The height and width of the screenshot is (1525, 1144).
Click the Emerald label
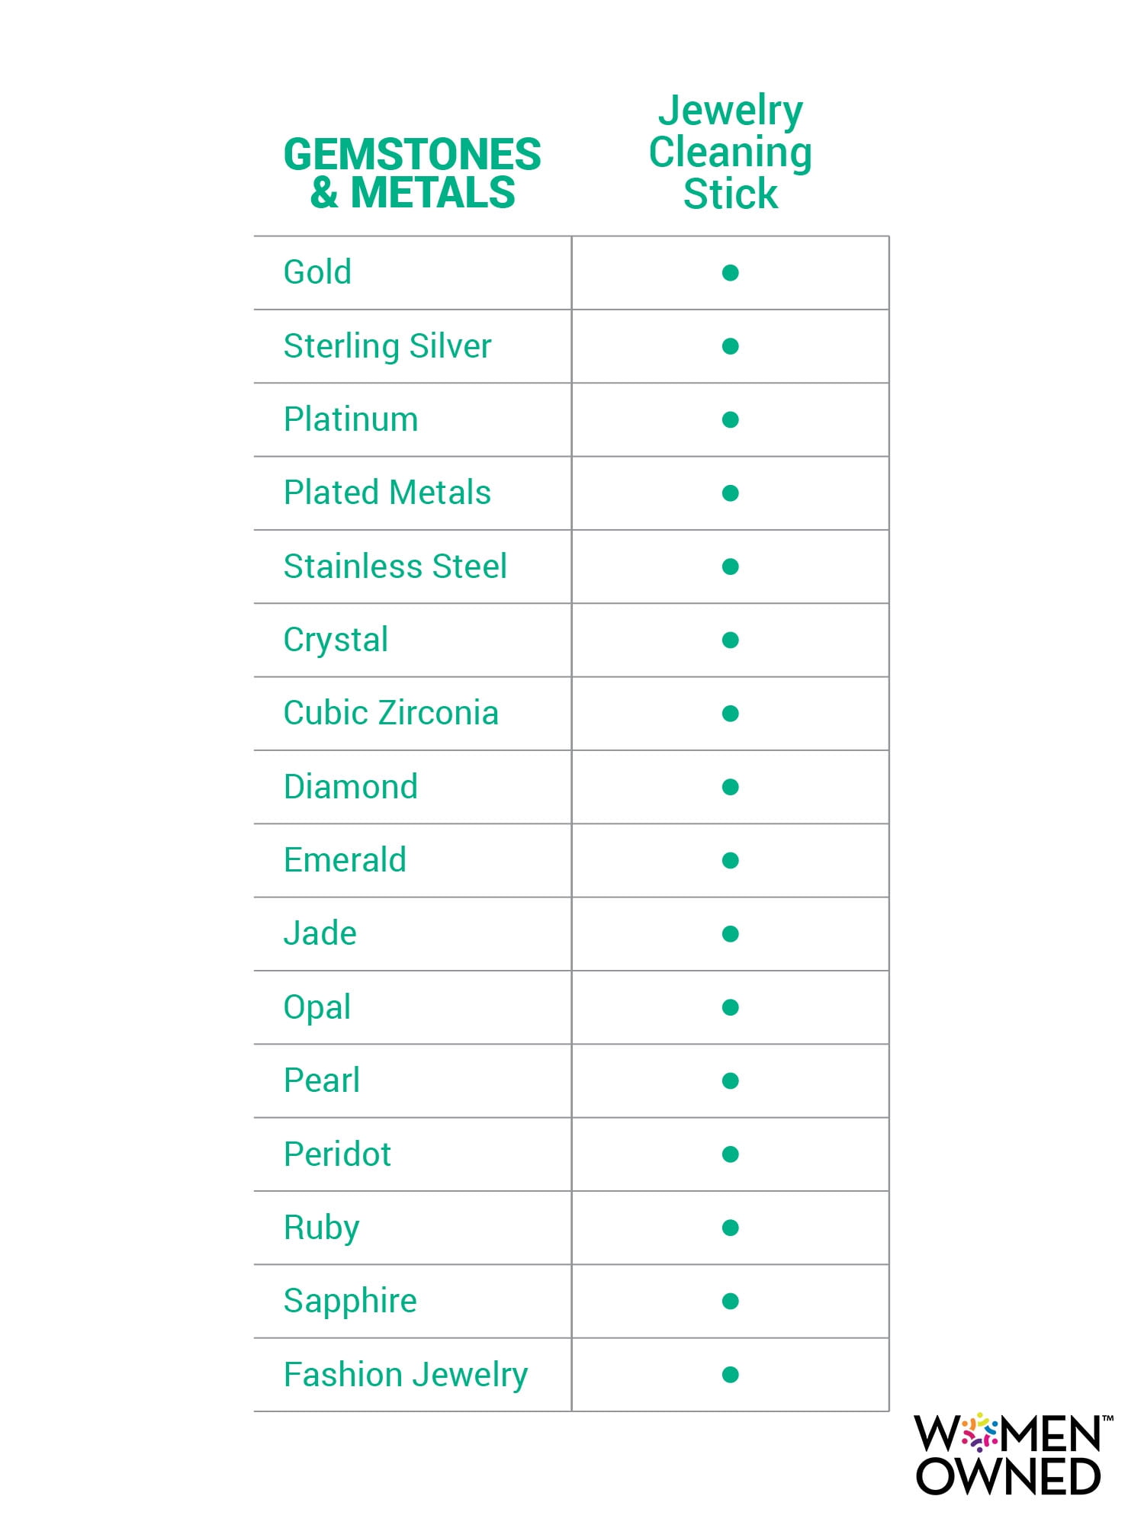pyautogui.click(x=345, y=860)
